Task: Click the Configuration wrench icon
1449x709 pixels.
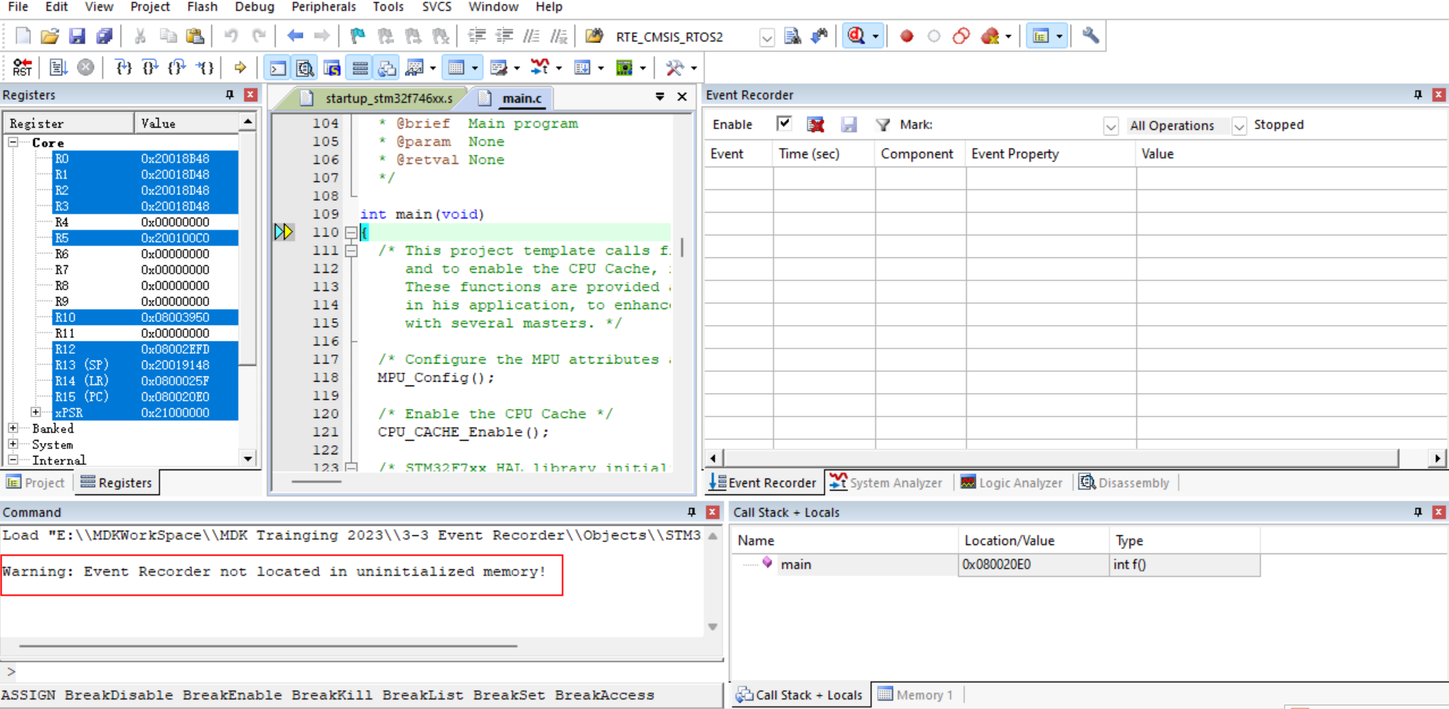Action: 1090,36
